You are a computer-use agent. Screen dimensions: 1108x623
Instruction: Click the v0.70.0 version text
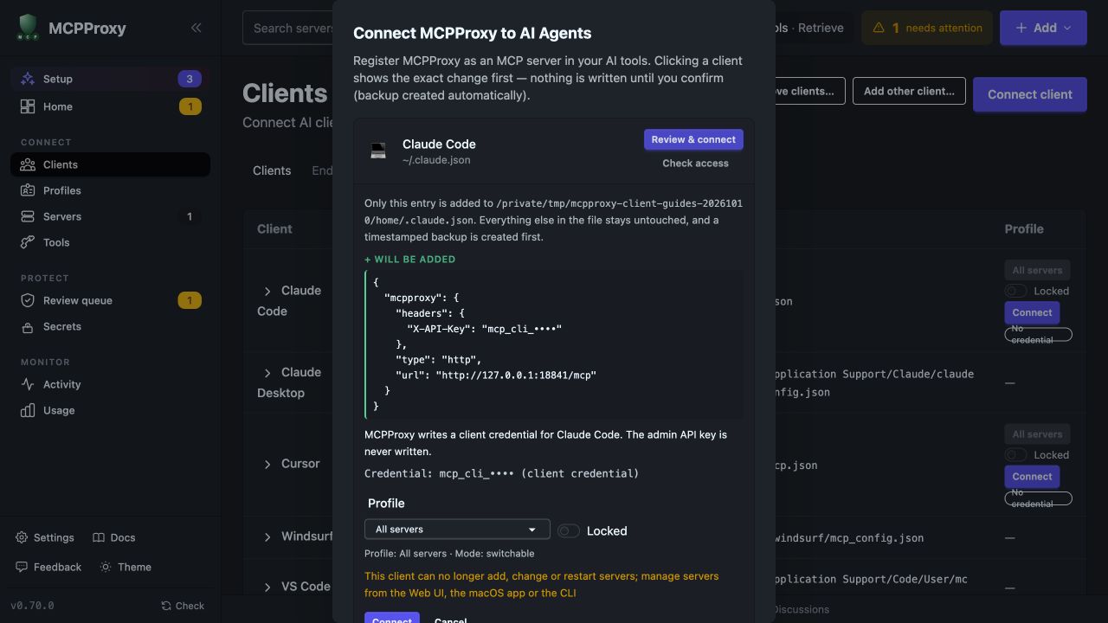point(32,606)
